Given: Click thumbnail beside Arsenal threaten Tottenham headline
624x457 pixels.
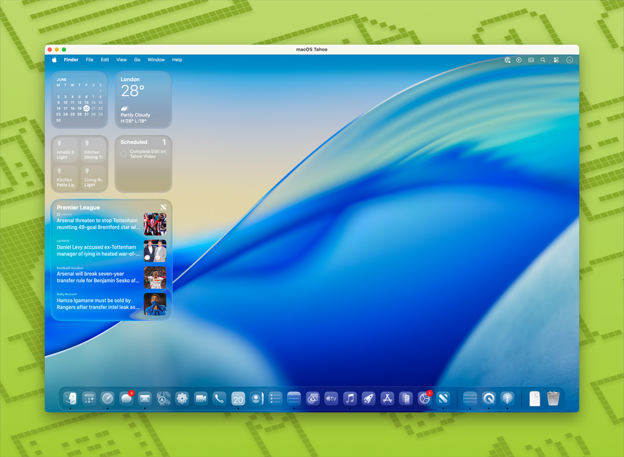Looking at the screenshot, I should (x=155, y=224).
